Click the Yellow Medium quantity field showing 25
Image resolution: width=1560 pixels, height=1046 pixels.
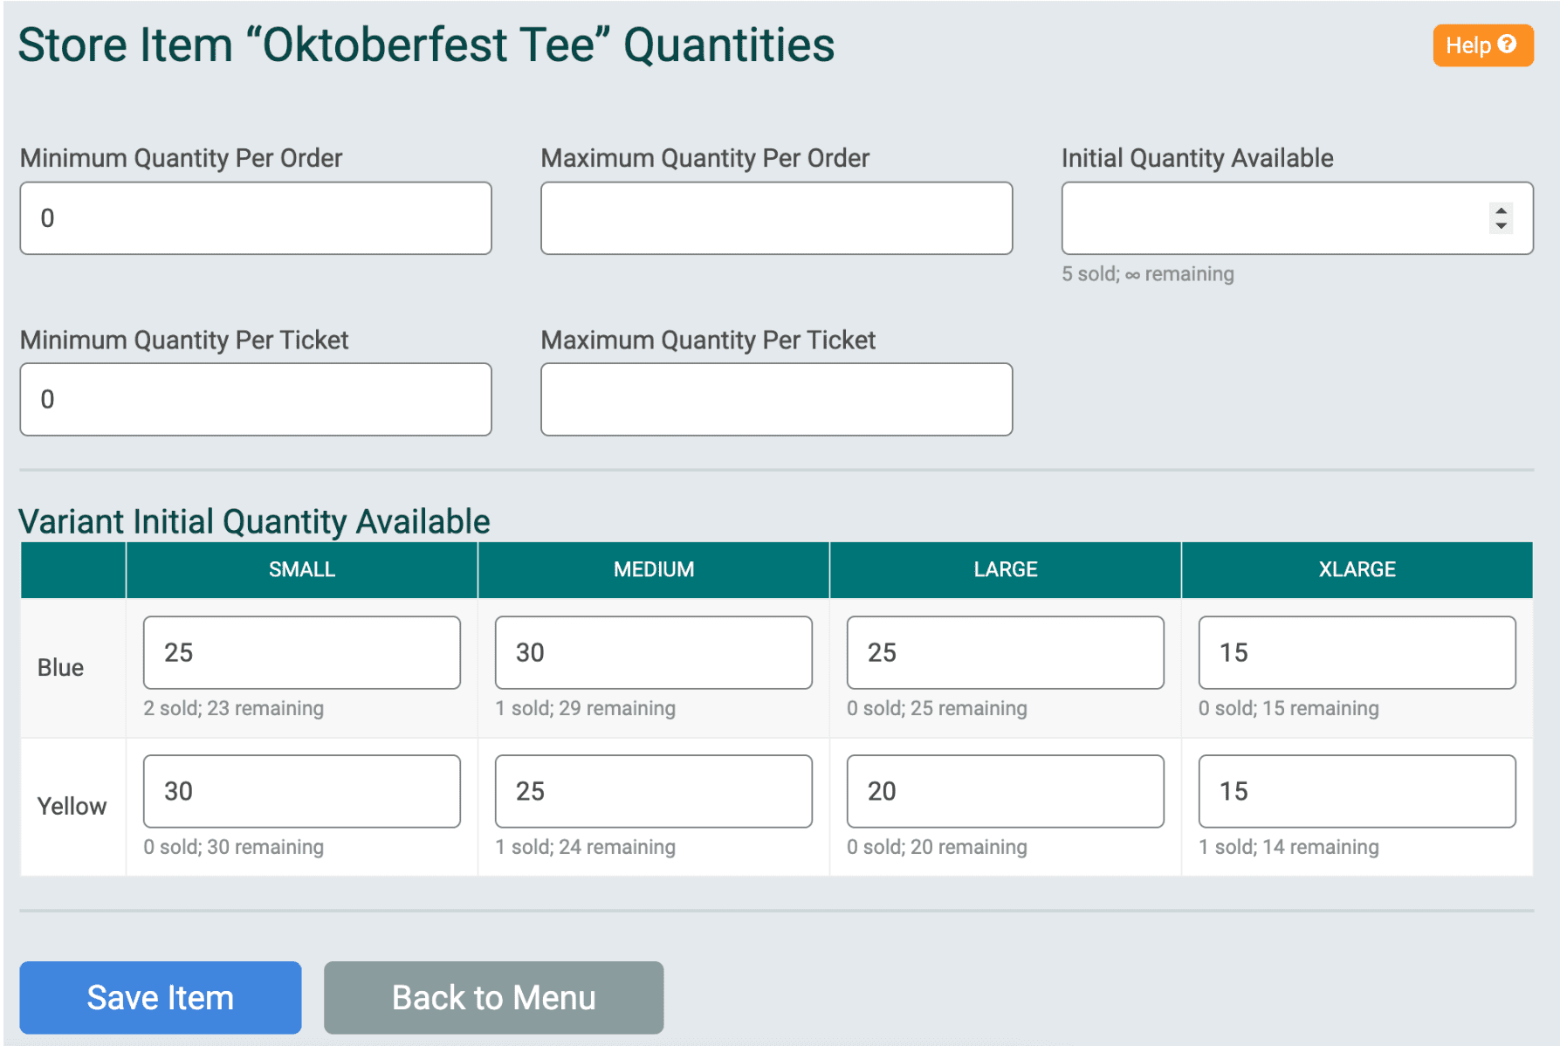coord(653,790)
